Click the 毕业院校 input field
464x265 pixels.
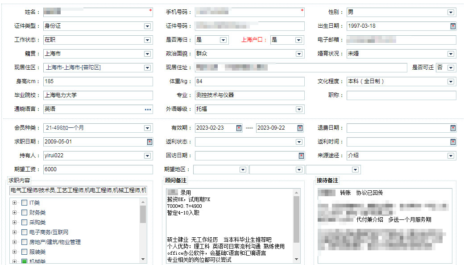pyautogui.click(x=98, y=96)
